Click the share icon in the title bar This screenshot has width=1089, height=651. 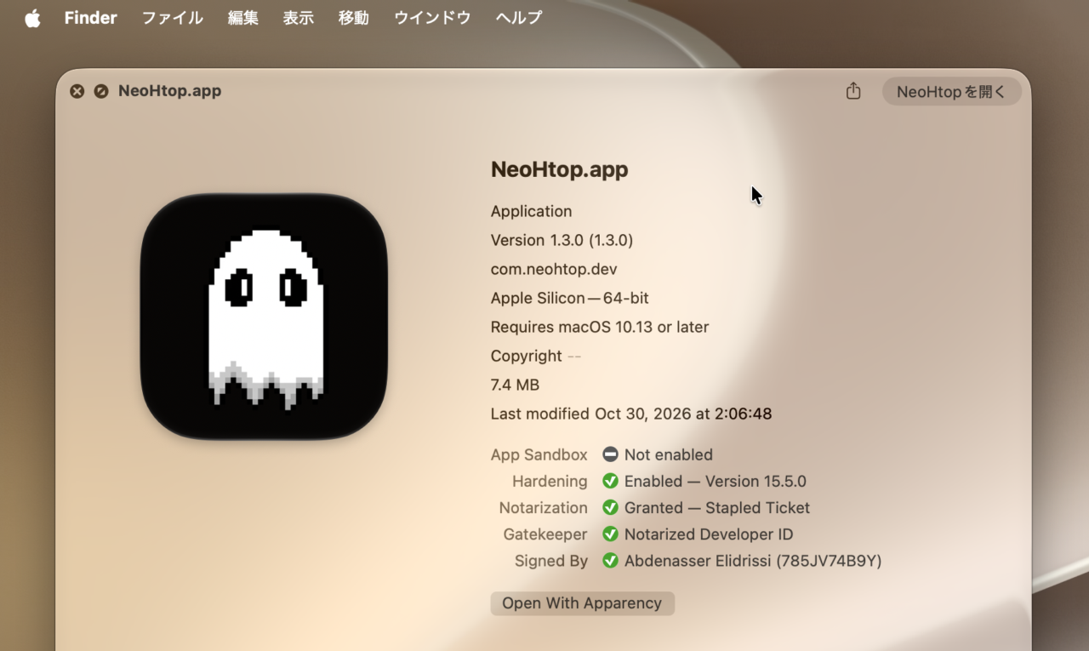click(853, 91)
